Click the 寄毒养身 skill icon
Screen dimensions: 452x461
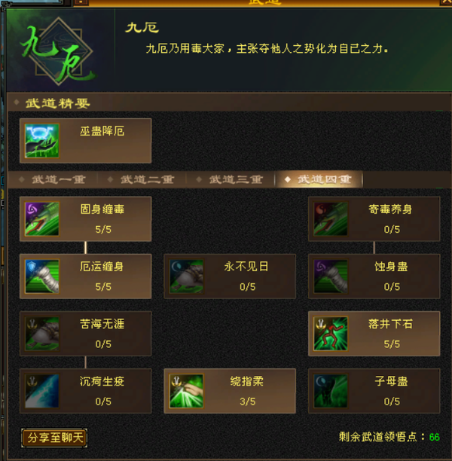331,218
